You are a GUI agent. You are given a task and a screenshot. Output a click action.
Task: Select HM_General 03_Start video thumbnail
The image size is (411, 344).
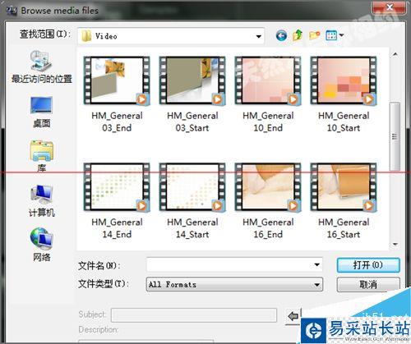192,80
